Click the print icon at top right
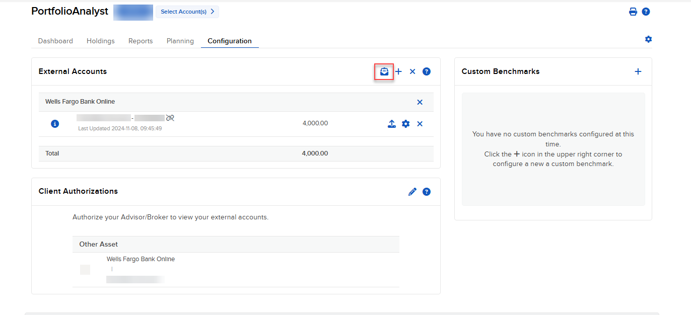The width and height of the screenshot is (691, 315). [x=633, y=12]
